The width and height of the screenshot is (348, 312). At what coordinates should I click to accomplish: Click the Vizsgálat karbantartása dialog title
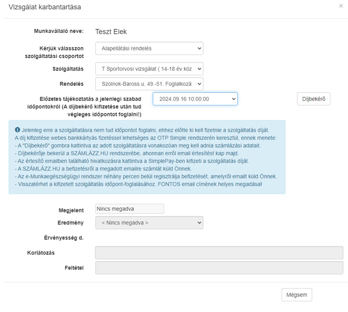45,7
